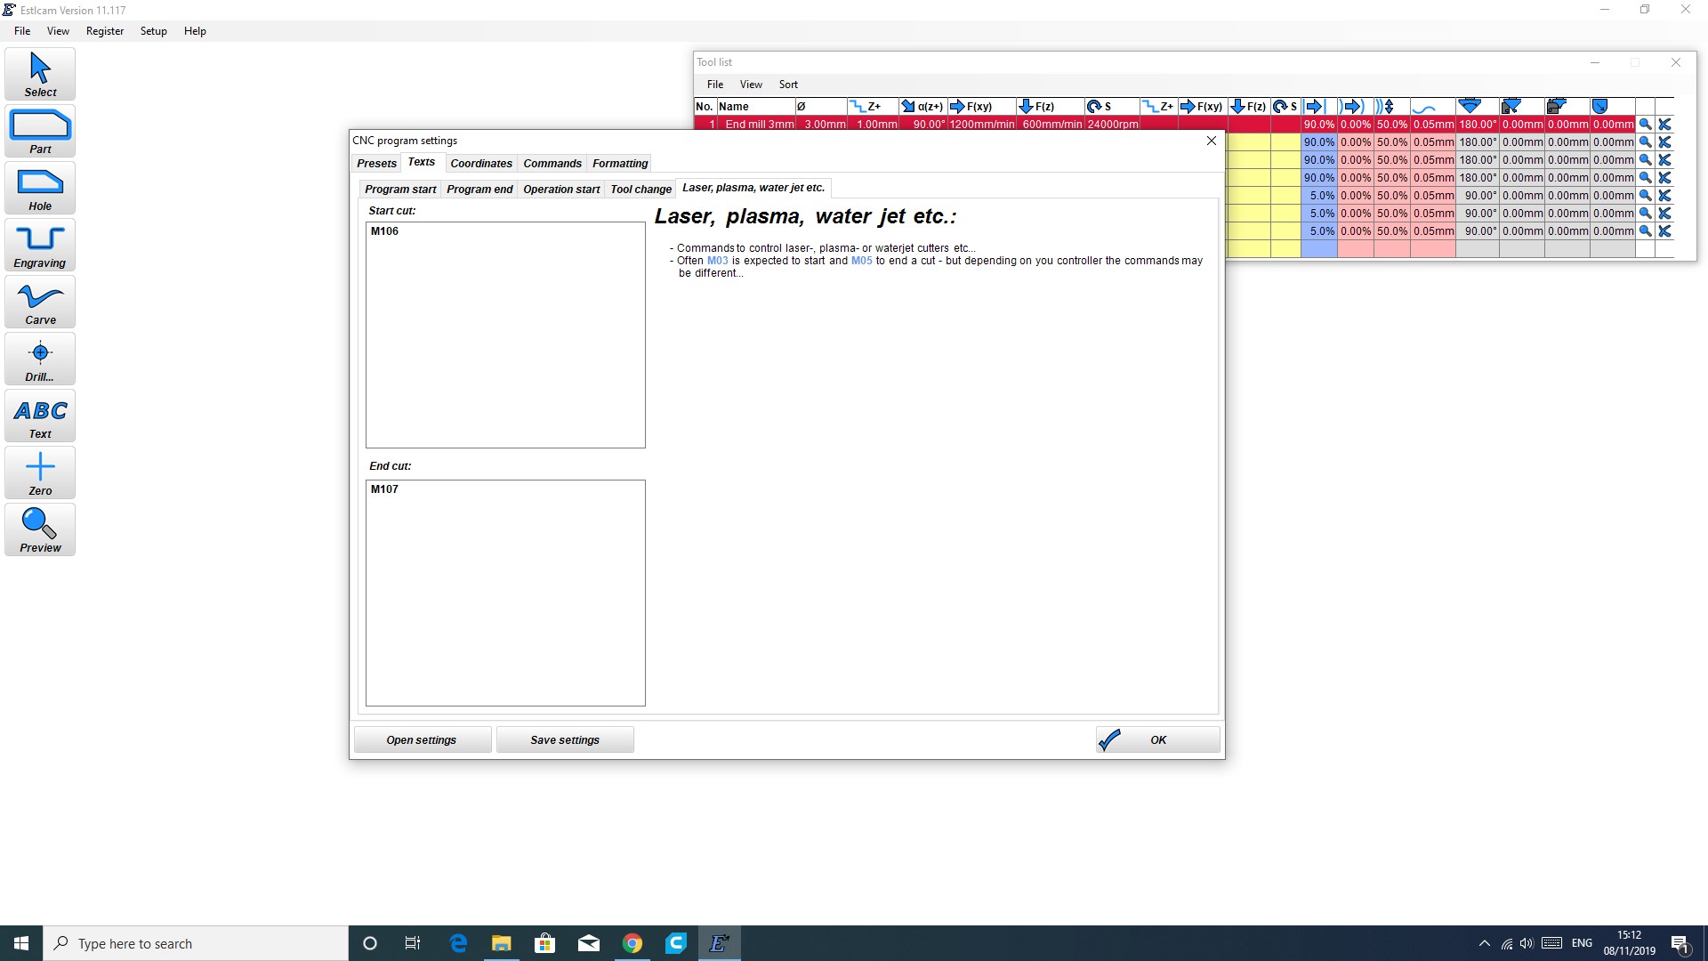Open Microsoft Edge from the taskbar
1708x961 pixels.
point(458,943)
